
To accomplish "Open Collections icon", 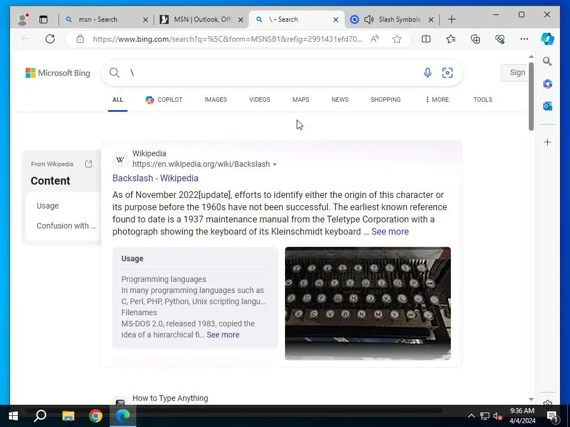I will pos(475,39).
